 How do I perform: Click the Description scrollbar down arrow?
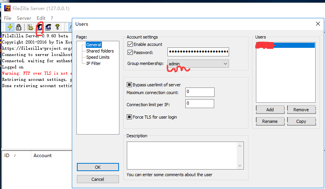[x=240, y=165]
